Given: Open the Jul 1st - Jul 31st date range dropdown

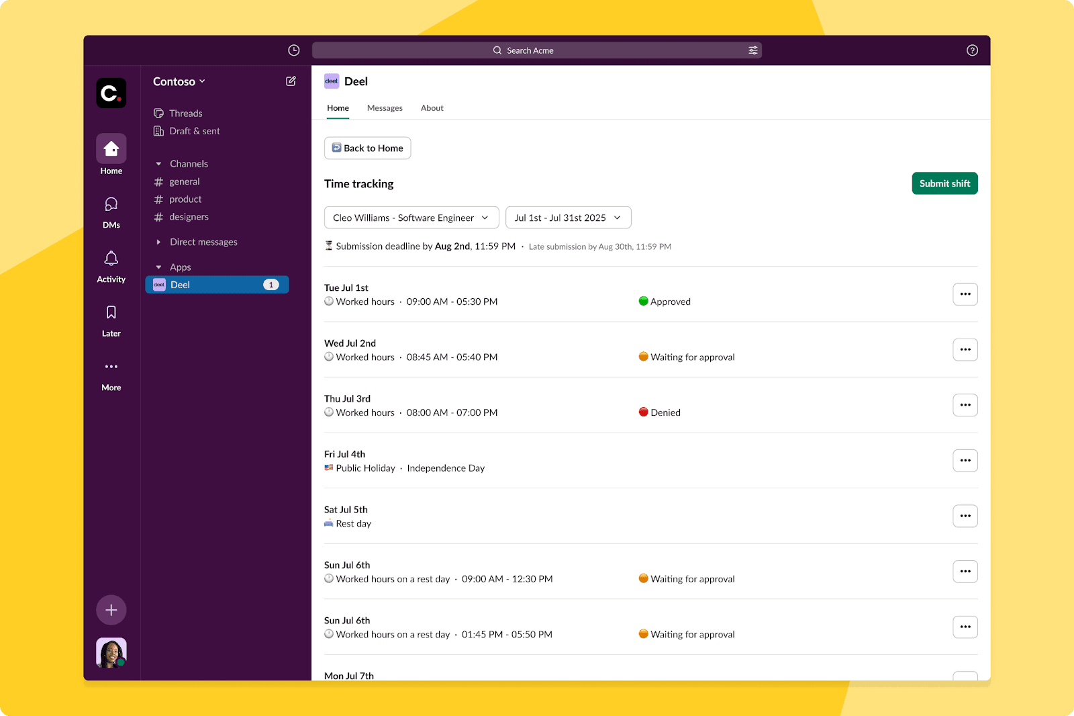Looking at the screenshot, I should coord(568,218).
